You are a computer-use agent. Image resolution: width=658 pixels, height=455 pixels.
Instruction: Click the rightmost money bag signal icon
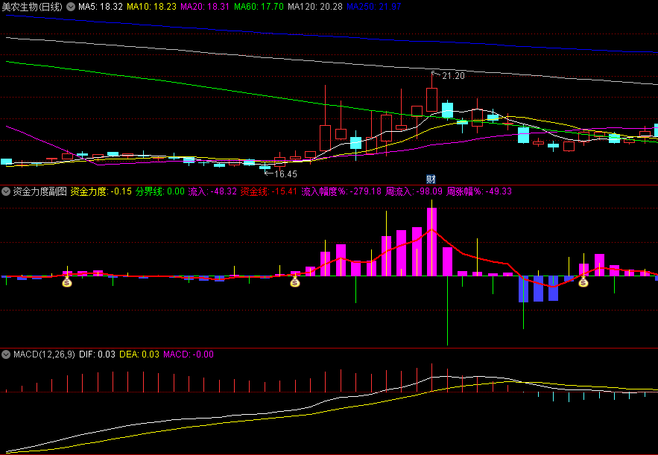tap(583, 283)
